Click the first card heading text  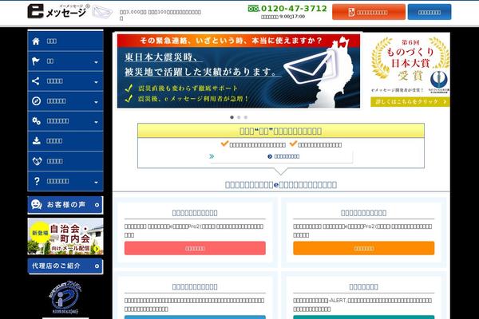coord(195,213)
